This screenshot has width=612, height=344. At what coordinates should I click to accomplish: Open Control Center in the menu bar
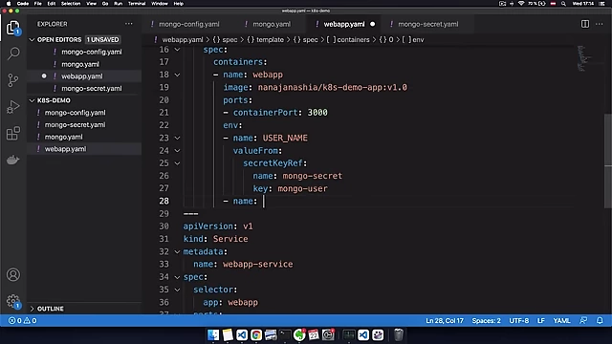601,4
